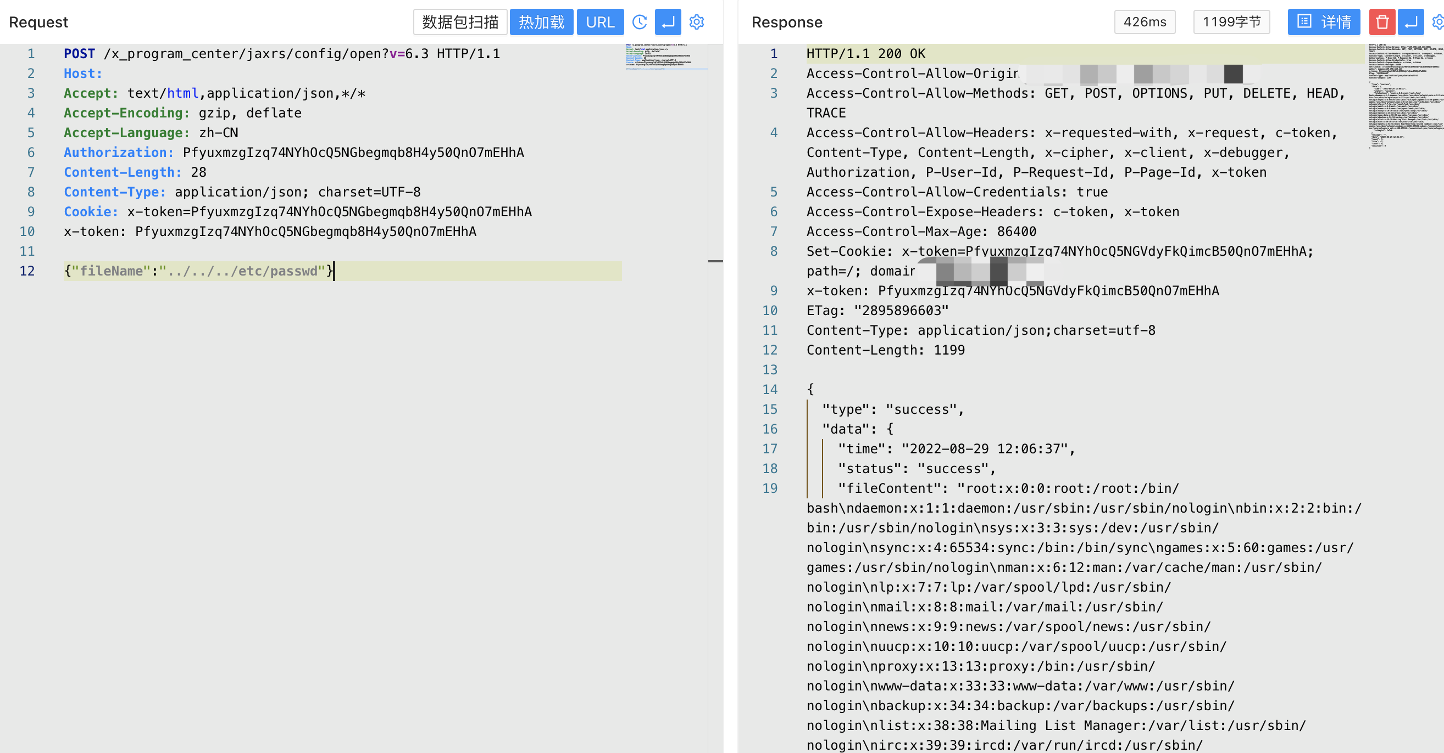The image size is (1444, 753).
Task: Open the request history clock icon
Action: coord(639,22)
